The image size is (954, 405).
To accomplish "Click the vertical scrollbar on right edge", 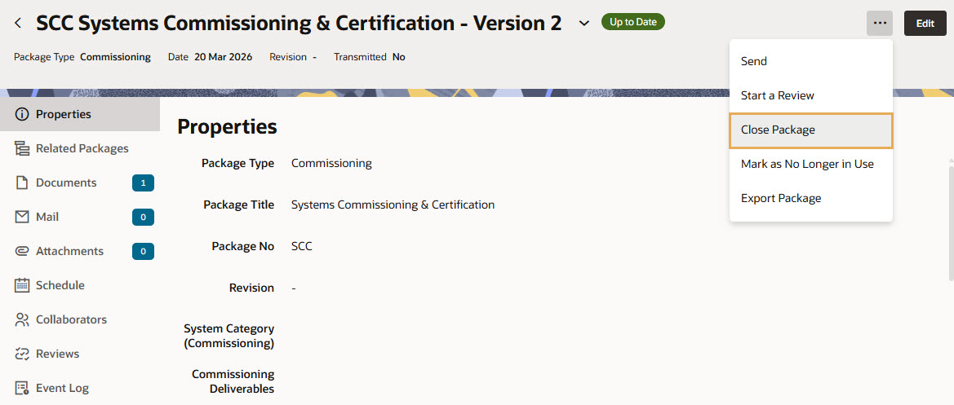I will point(950,222).
